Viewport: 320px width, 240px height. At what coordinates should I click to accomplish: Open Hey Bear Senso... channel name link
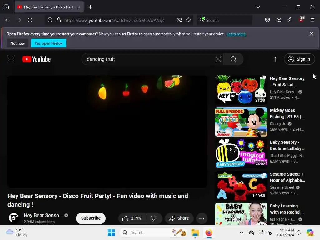[x=43, y=216]
